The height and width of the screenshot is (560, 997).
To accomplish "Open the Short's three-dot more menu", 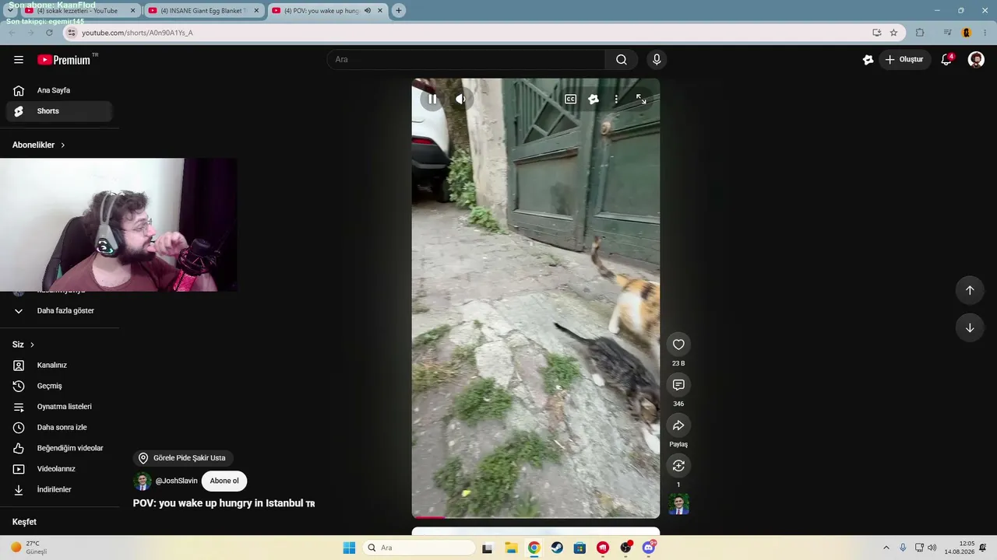I will pyautogui.click(x=616, y=99).
